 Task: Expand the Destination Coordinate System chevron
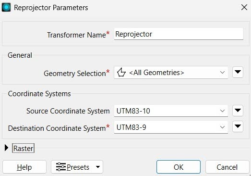222,127
